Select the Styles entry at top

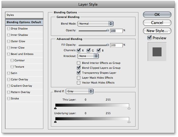coord(24,15)
